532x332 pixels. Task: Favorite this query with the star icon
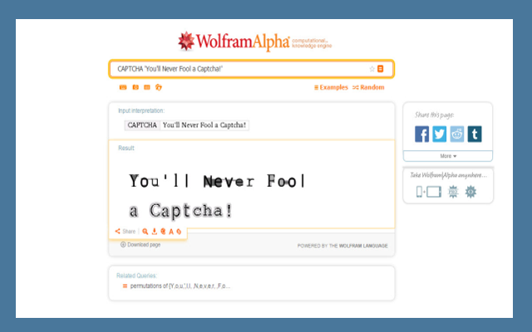coord(372,69)
